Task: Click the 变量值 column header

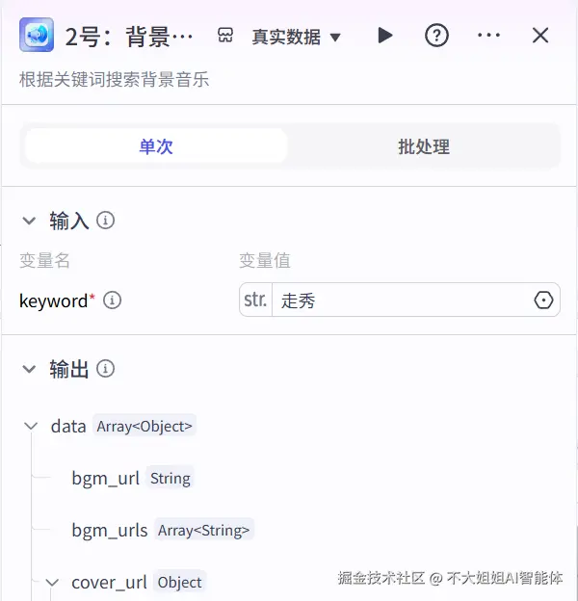Action: (x=265, y=260)
